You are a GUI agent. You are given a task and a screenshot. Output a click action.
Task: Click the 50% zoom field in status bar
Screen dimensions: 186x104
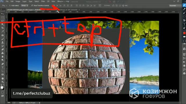coord(9,103)
